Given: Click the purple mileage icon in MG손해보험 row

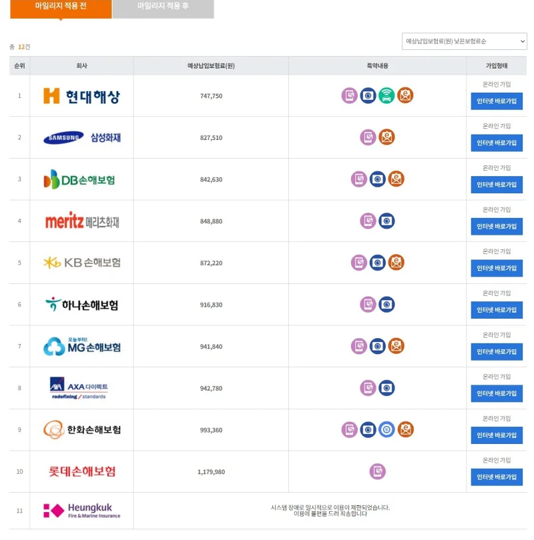Looking at the screenshot, I should pyautogui.click(x=358, y=346).
